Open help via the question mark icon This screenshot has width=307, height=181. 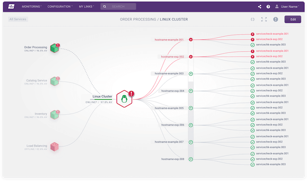point(268,7)
